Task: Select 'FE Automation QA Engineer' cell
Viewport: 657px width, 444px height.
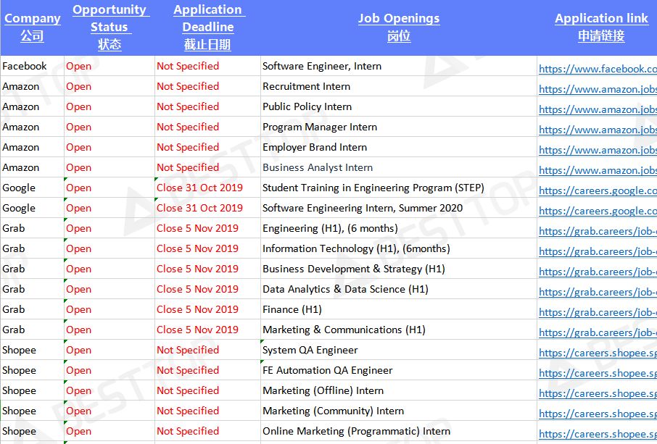Action: pyautogui.click(x=398, y=370)
